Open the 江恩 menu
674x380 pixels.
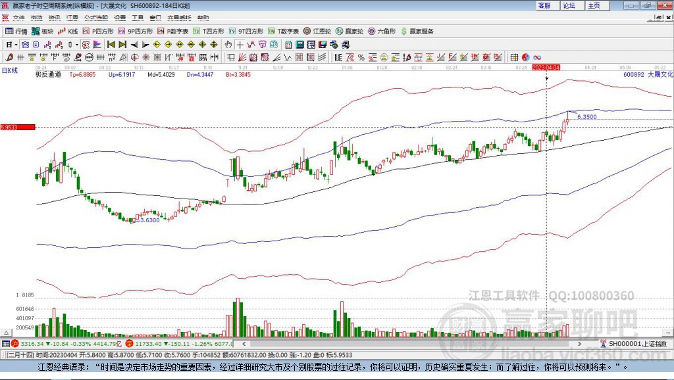(x=72, y=18)
